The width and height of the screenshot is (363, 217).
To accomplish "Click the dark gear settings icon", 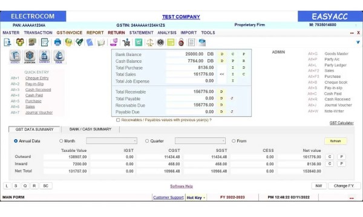I will pos(160,42).
